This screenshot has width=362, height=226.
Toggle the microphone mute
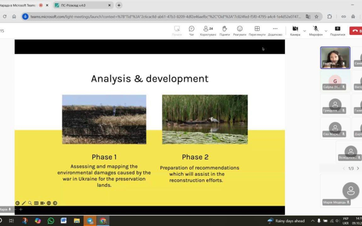pyautogui.click(x=316, y=30)
